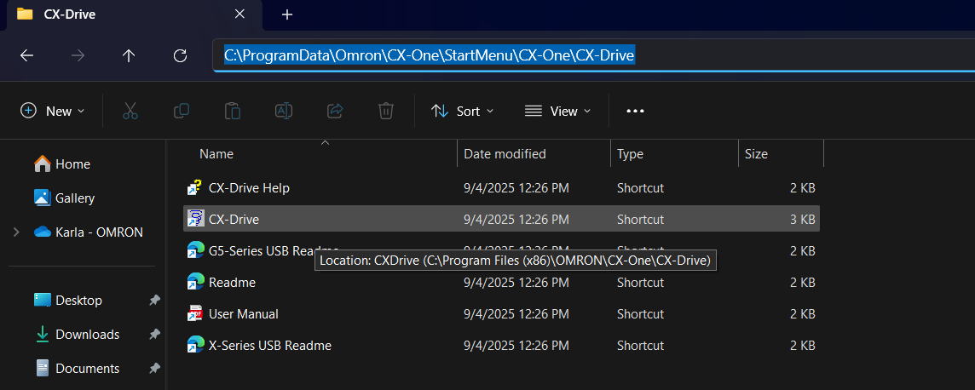Click the Delete trash icon
The height and width of the screenshot is (390, 975).
click(385, 112)
